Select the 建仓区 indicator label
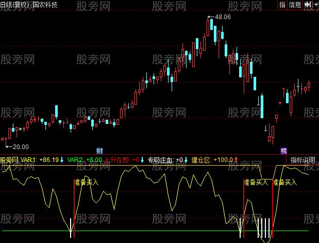Image resolution: width=319 pixels, height=243 pixels. (x=201, y=160)
